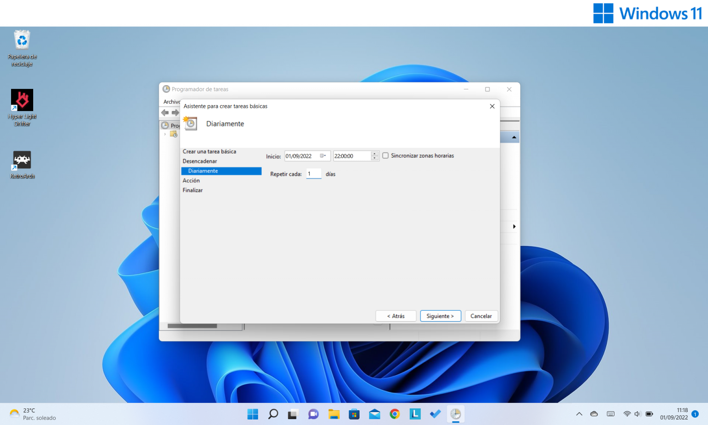This screenshot has width=708, height=425.
Task: Open Google Chrome from the taskbar
Action: (395, 413)
